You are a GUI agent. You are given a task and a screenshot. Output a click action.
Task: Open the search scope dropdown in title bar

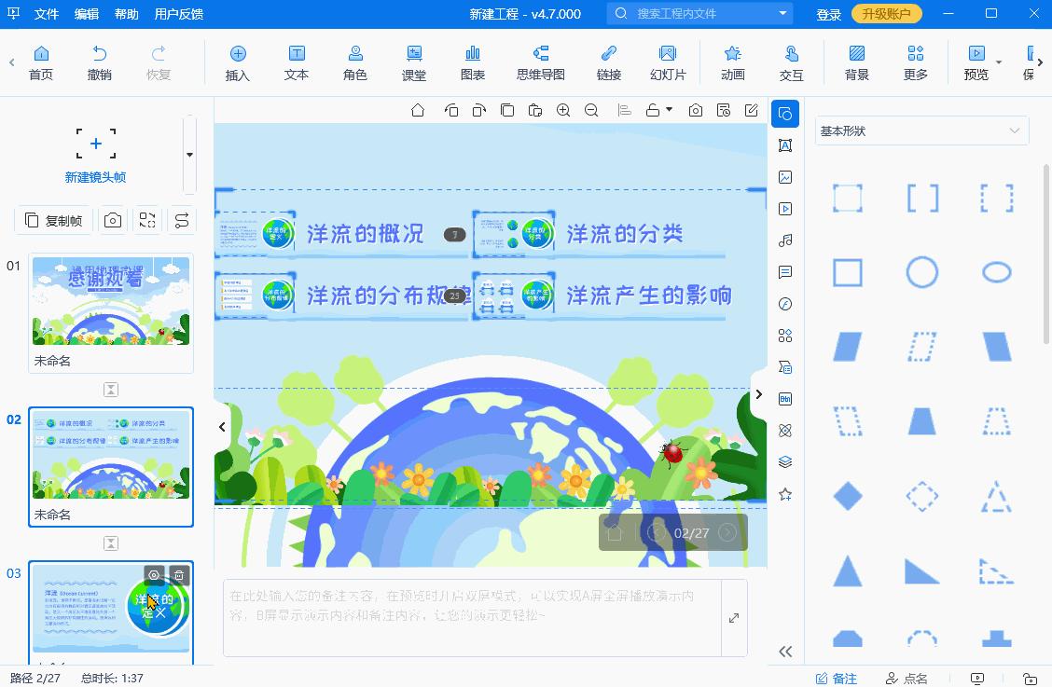click(x=782, y=14)
